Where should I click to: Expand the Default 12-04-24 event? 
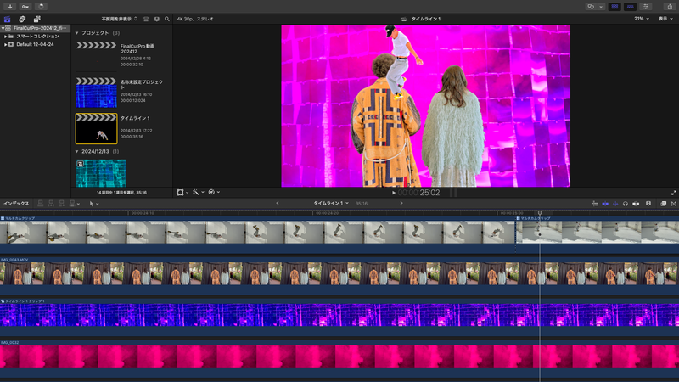pos(6,45)
